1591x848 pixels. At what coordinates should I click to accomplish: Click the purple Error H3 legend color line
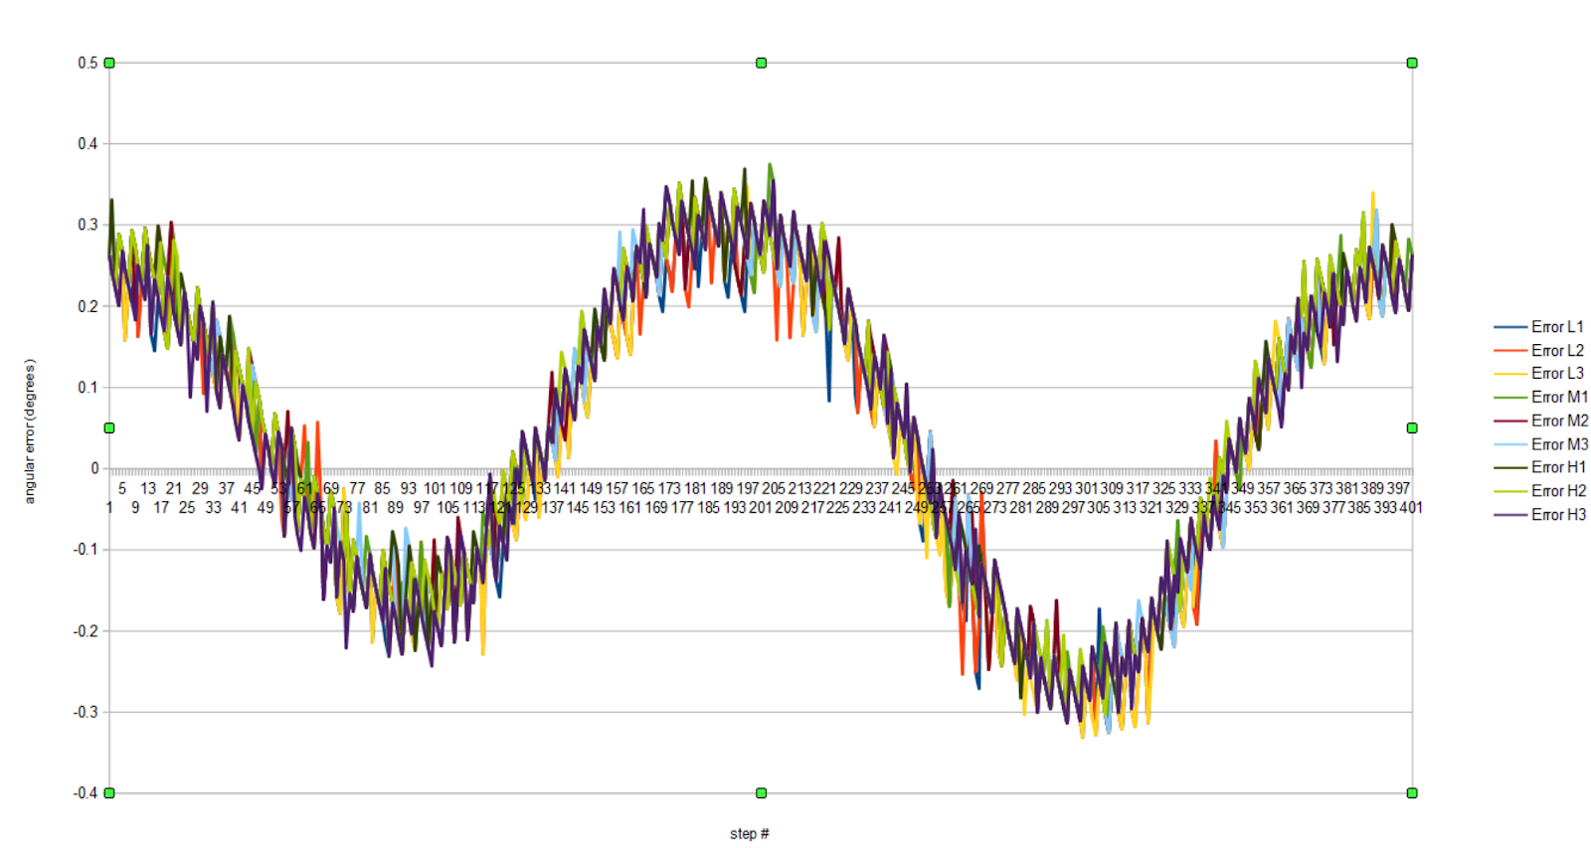(1509, 515)
